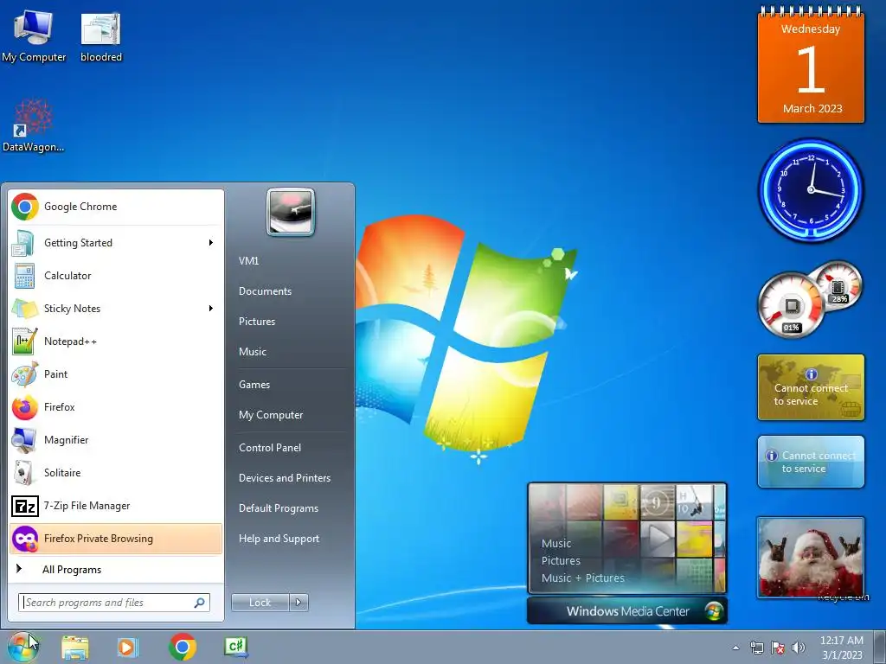Open Google Chrome from the taskbar
This screenshot has width=886, height=664.
pos(182,647)
